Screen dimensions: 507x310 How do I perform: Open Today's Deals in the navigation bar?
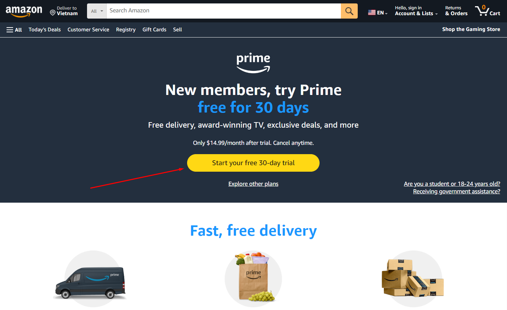[x=45, y=30]
